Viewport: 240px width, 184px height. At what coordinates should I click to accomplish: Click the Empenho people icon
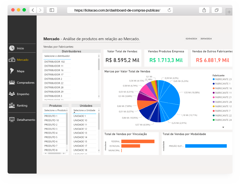(x=12, y=94)
